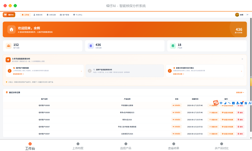Follow the 前往核保分析 link
The height and width of the screenshot is (151, 252).
18,74
